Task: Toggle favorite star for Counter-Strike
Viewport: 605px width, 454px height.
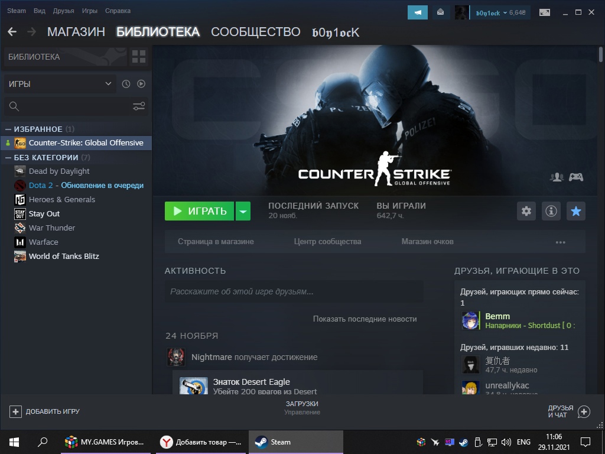Action: (x=575, y=211)
